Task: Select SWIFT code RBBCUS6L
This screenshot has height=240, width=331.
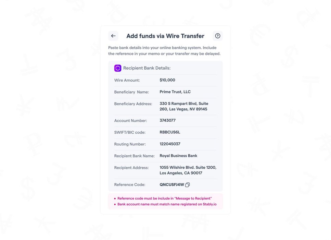Action: click(170, 132)
